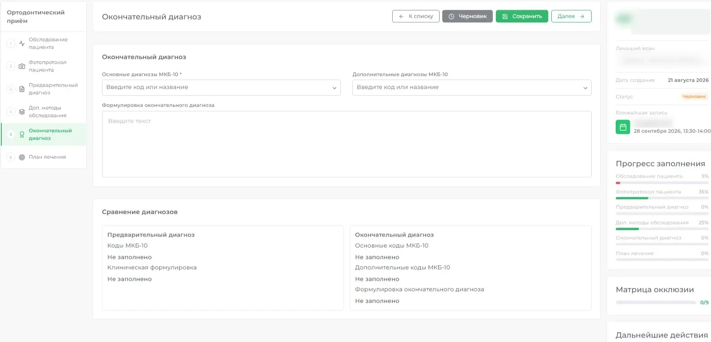
Task: Click the Матрица окклюзии progress bar
Action: [x=656, y=302]
